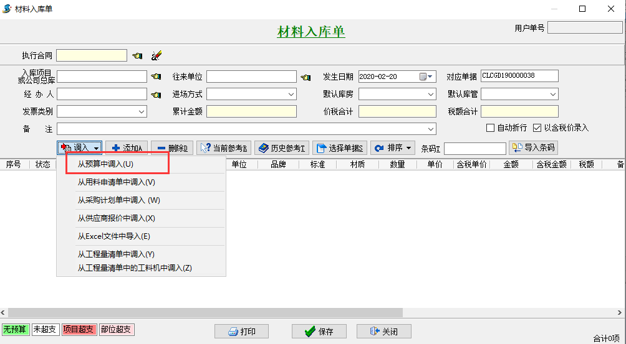Screen dimensions: 626x344
Task: Click the lookup icon beside 入库项目 field
Action: point(156,77)
